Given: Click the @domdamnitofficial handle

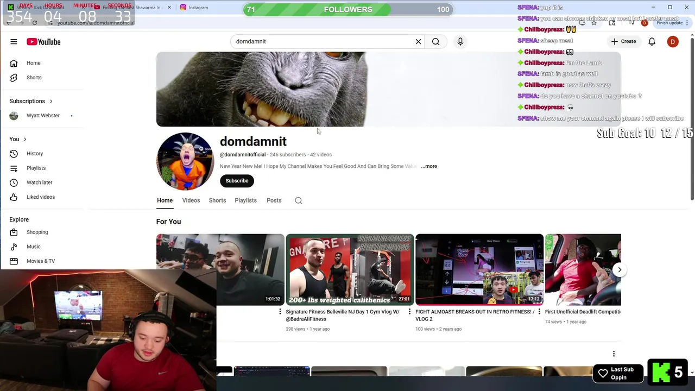Looking at the screenshot, I should point(243,155).
